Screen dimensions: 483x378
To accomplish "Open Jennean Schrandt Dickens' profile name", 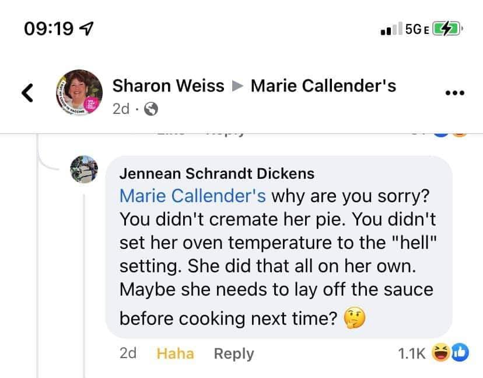I will 216,174.
